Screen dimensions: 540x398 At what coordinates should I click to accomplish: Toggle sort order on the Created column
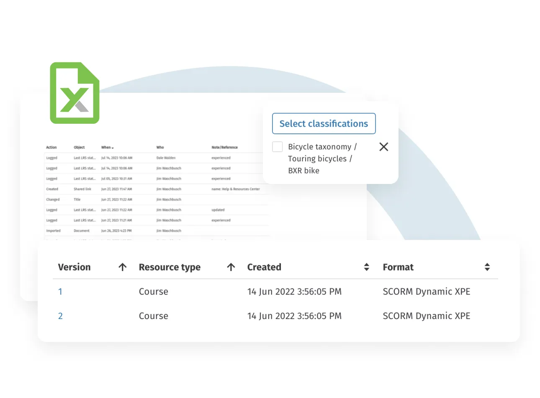pyautogui.click(x=367, y=267)
